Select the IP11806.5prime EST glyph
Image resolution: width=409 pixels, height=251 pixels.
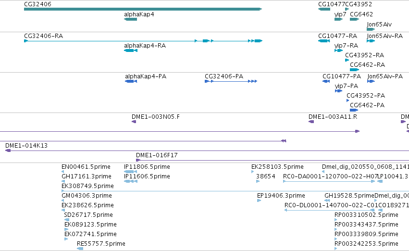(131, 172)
